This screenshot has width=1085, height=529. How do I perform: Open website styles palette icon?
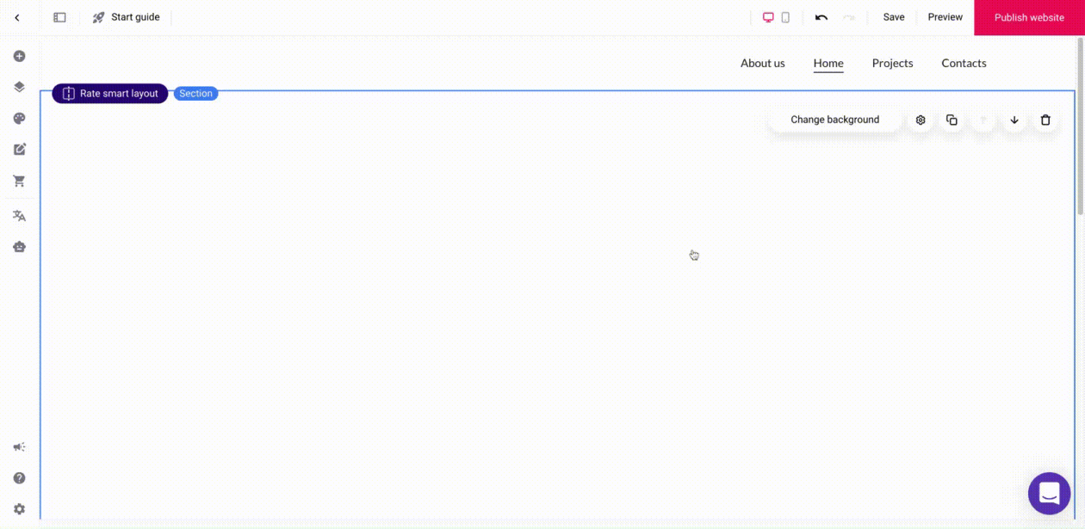tap(19, 119)
